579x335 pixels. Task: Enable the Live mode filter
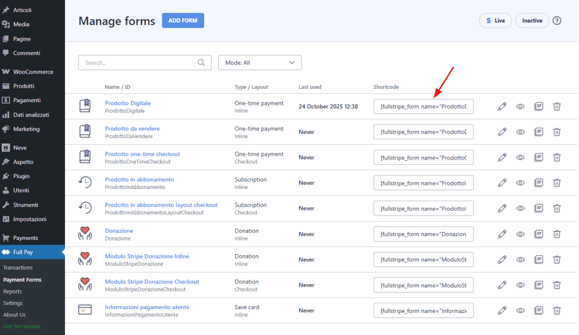[495, 20]
